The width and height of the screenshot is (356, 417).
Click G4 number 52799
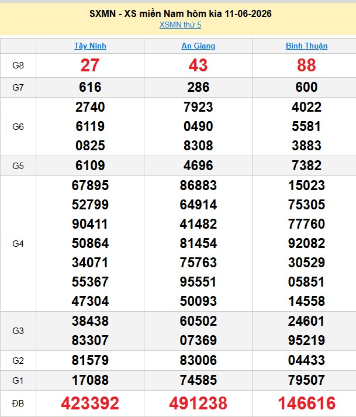coord(90,205)
